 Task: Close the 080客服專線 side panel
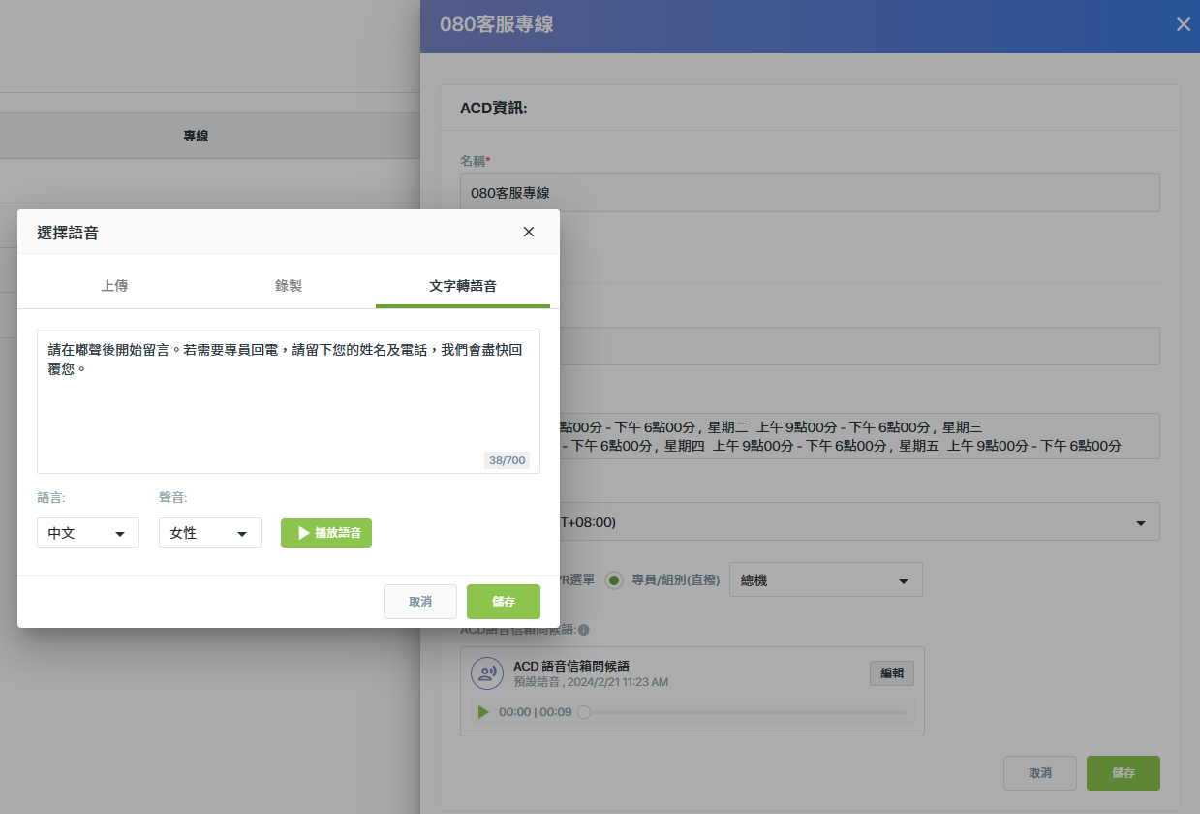[1183, 25]
